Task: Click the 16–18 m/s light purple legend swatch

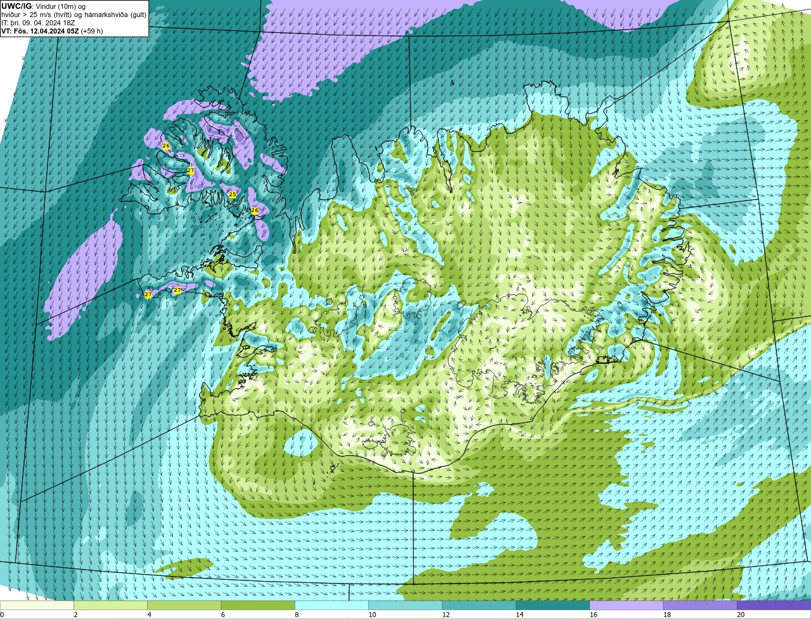Action: [627, 606]
